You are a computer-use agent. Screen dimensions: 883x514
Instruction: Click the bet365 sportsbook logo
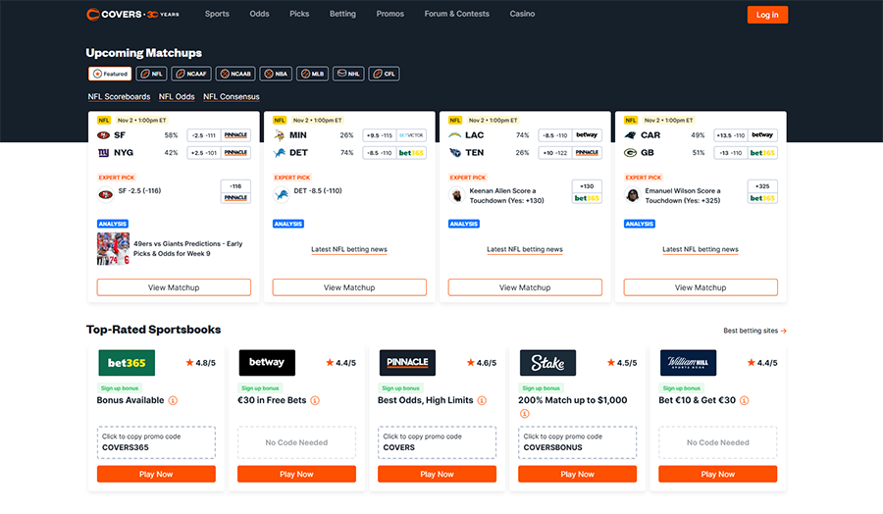point(127,363)
